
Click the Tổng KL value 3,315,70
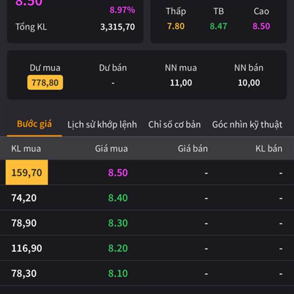118,27
